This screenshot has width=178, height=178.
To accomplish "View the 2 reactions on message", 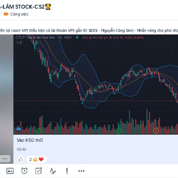I will coord(36,160).
